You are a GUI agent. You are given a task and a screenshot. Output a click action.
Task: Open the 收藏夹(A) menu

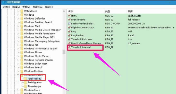(37, 7)
